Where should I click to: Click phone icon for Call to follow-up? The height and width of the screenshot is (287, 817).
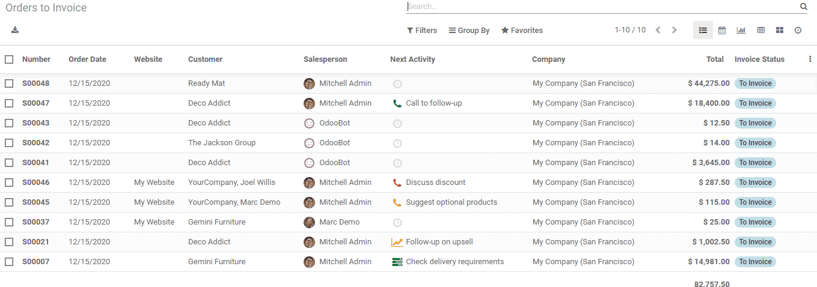point(397,103)
